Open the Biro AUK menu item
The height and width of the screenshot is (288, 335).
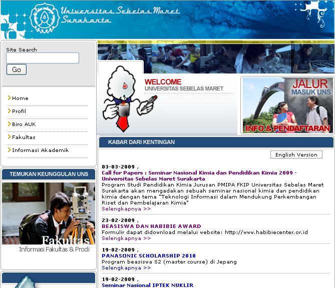[24, 124]
